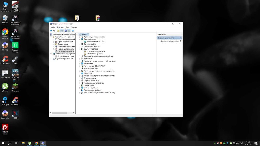Collapse the Видеоадаптеры category
The width and height of the screenshot is (260, 146).
click(x=80, y=39)
